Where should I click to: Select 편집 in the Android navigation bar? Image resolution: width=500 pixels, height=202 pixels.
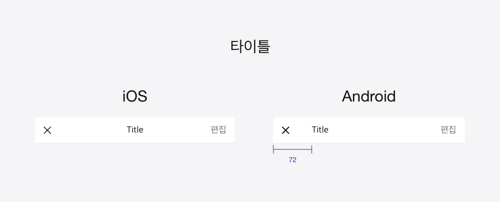pos(448,130)
